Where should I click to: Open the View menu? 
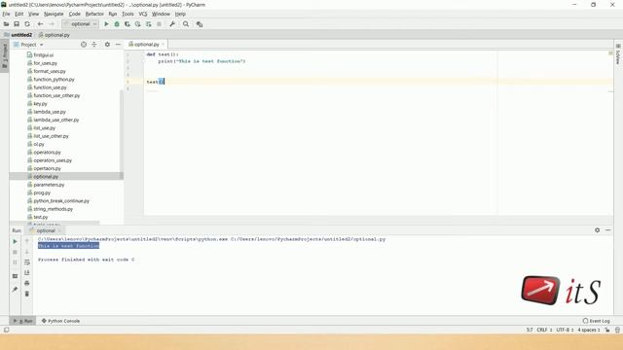(33, 14)
